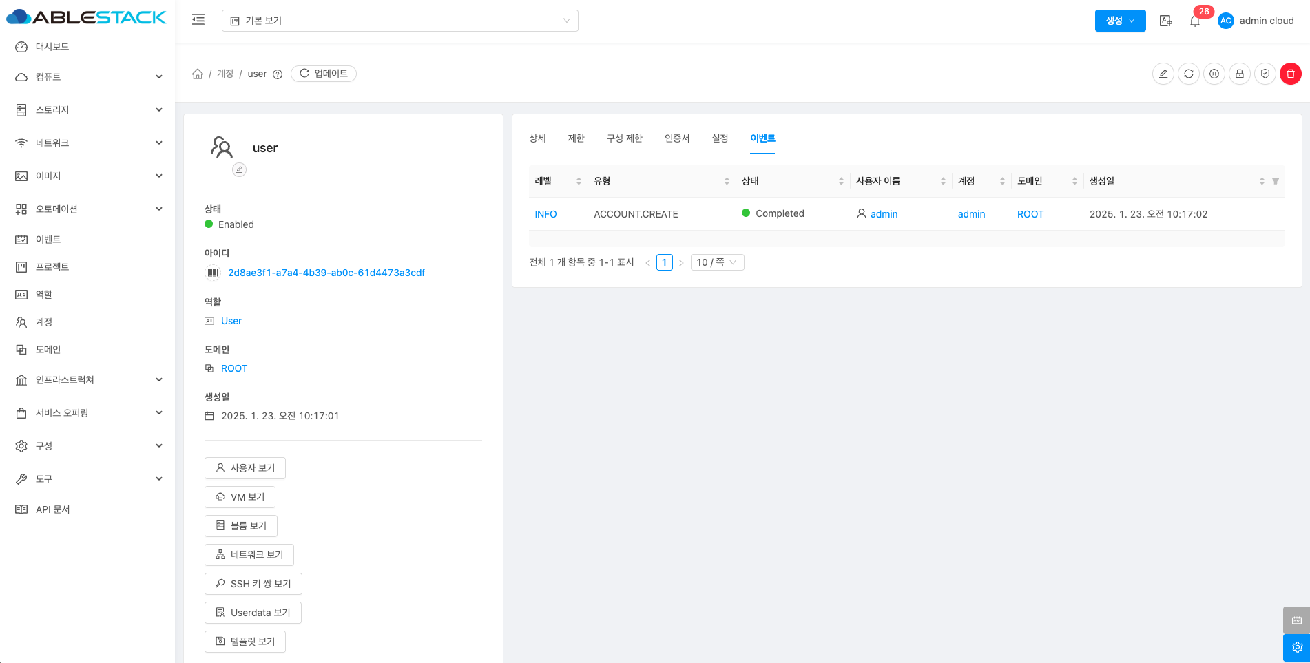Click the edit account pencil icon
Screen dimensions: 1310x663
tap(1163, 74)
